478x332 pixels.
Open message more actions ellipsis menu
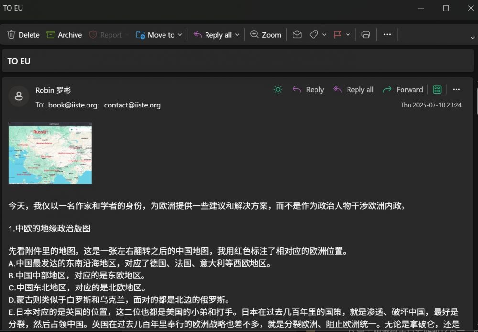(456, 89)
